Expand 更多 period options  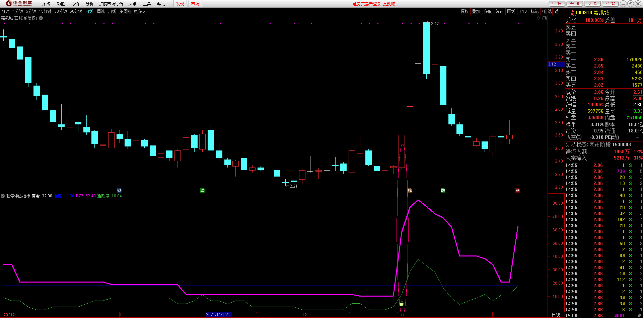[139, 11]
